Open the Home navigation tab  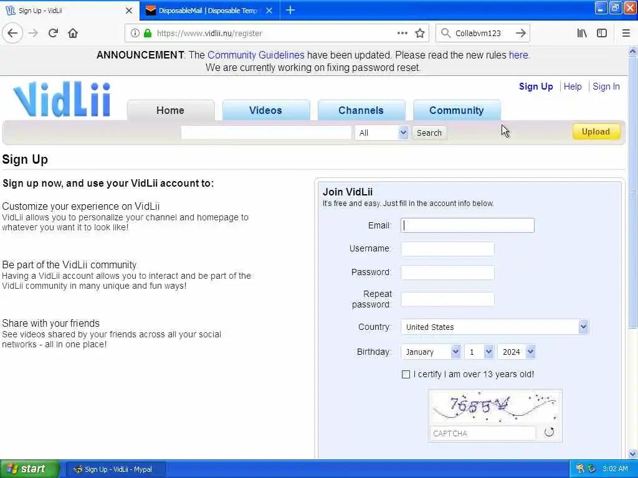tap(171, 110)
